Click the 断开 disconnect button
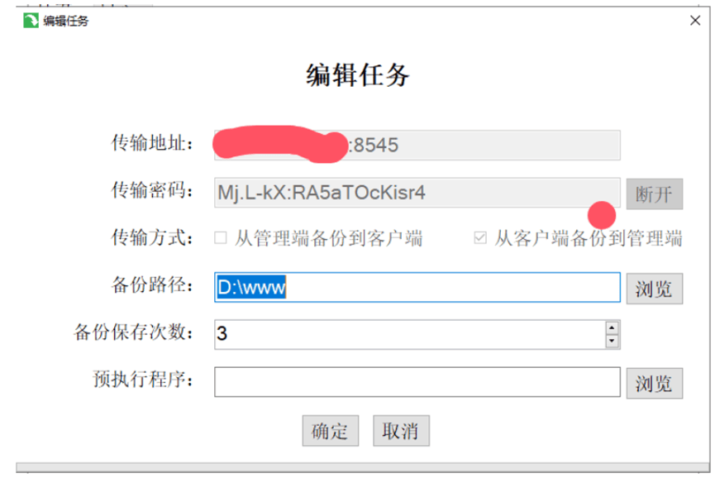 coord(655,194)
